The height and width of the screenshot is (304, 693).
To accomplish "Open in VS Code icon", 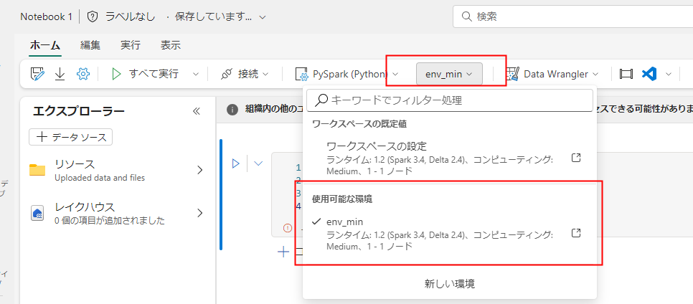I will tap(649, 75).
